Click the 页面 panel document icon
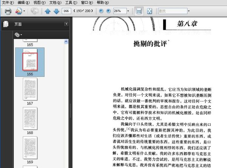Screen dimensions: 227x168 point(6,24)
